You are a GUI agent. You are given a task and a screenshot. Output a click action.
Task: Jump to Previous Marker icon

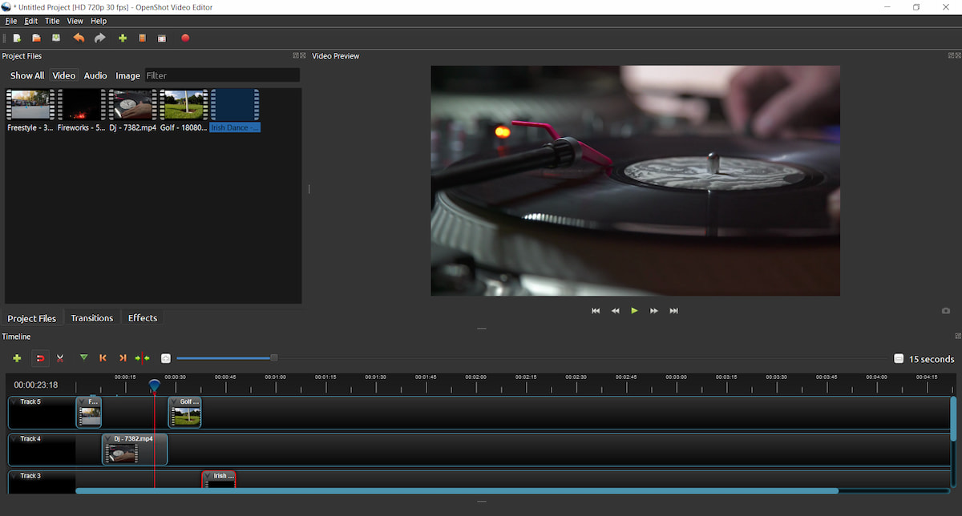click(x=103, y=358)
